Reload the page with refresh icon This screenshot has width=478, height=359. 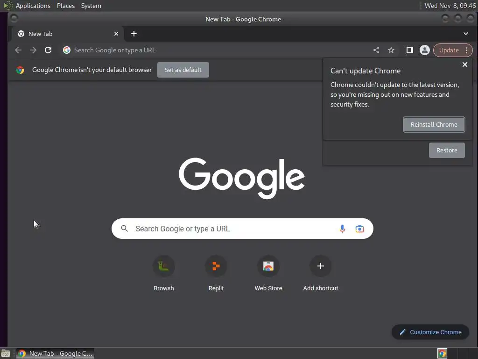tap(48, 50)
